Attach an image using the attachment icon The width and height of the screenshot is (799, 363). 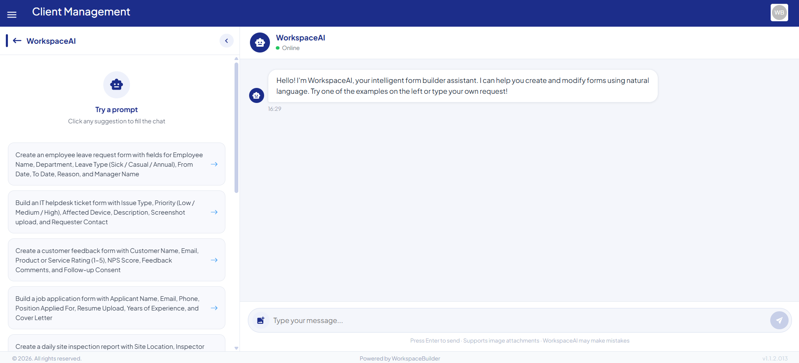pyautogui.click(x=261, y=320)
